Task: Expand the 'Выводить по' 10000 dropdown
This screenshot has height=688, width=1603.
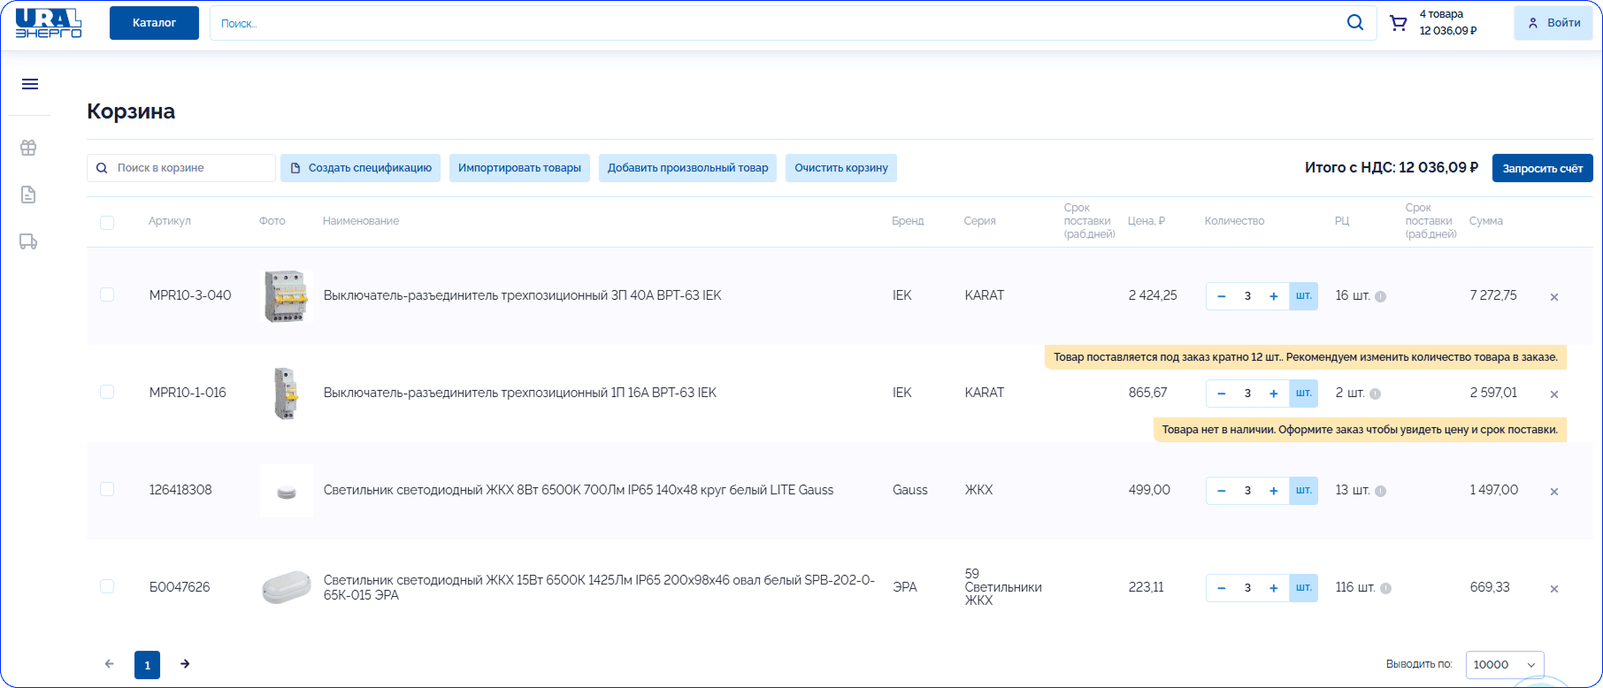Action: tap(1504, 665)
